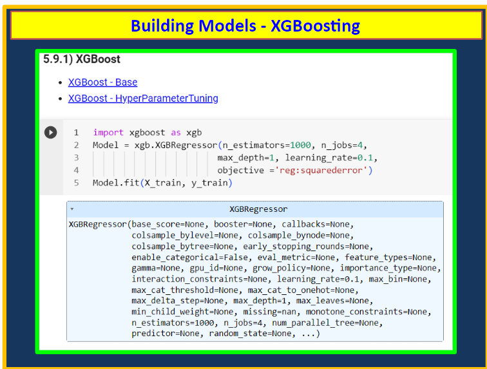Image resolution: width=487 pixels, height=369 pixels.
Task: Click the max_depth=1 code on line 3
Action: (x=245, y=158)
